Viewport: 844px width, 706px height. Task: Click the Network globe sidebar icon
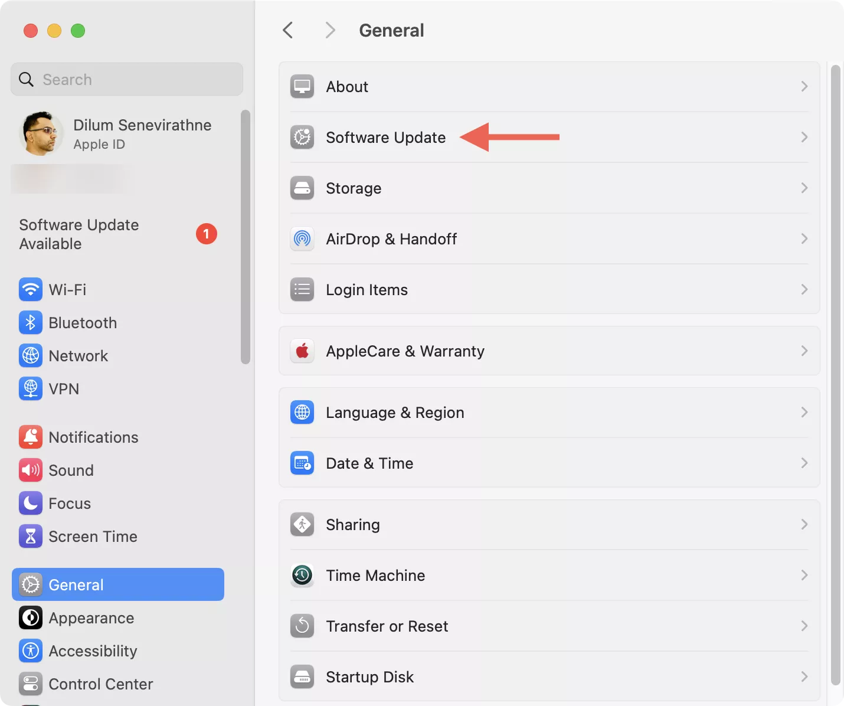31,356
